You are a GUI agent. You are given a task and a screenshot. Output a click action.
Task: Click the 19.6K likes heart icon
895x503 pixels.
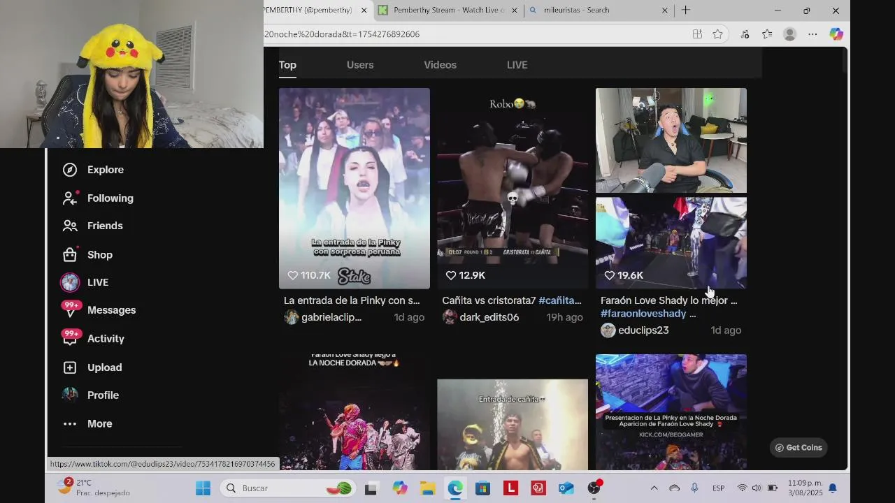click(610, 276)
